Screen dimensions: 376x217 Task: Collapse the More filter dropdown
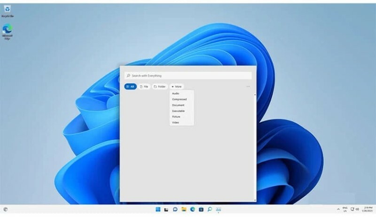(x=177, y=87)
